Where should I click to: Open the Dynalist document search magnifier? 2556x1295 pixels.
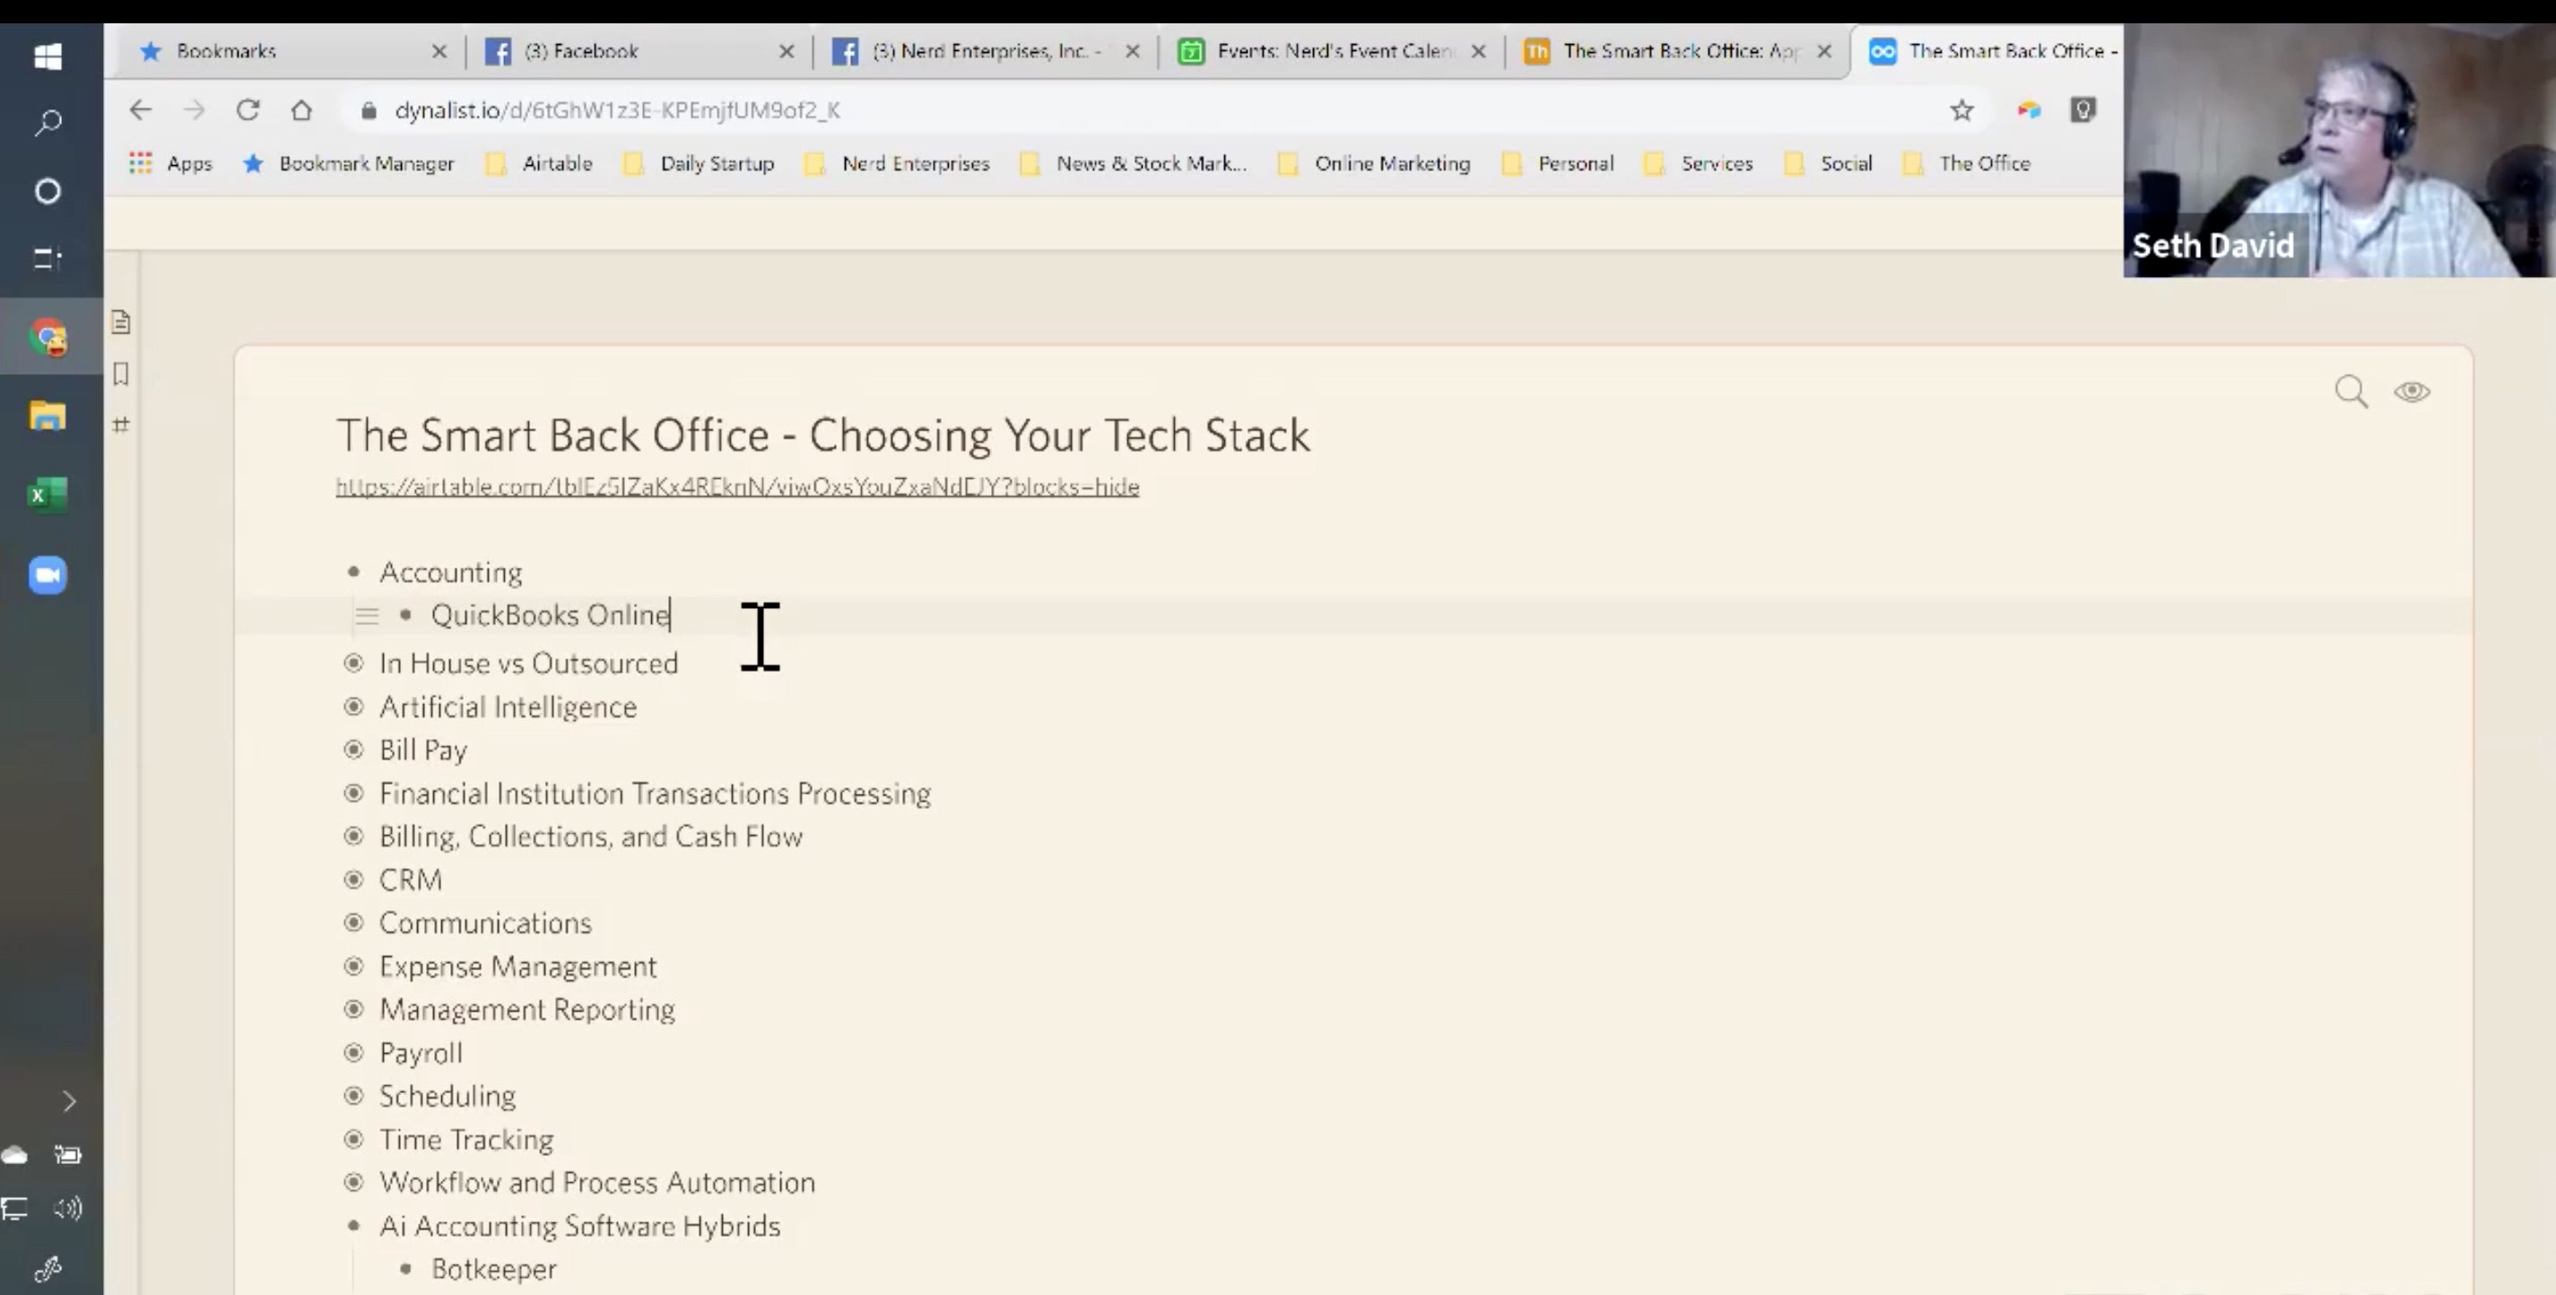pos(2351,391)
